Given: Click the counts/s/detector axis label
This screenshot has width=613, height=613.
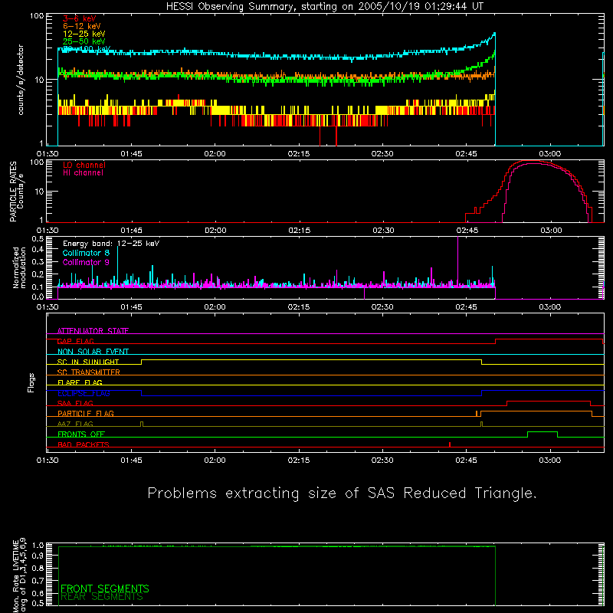Looking at the screenshot, I should 21,80.
